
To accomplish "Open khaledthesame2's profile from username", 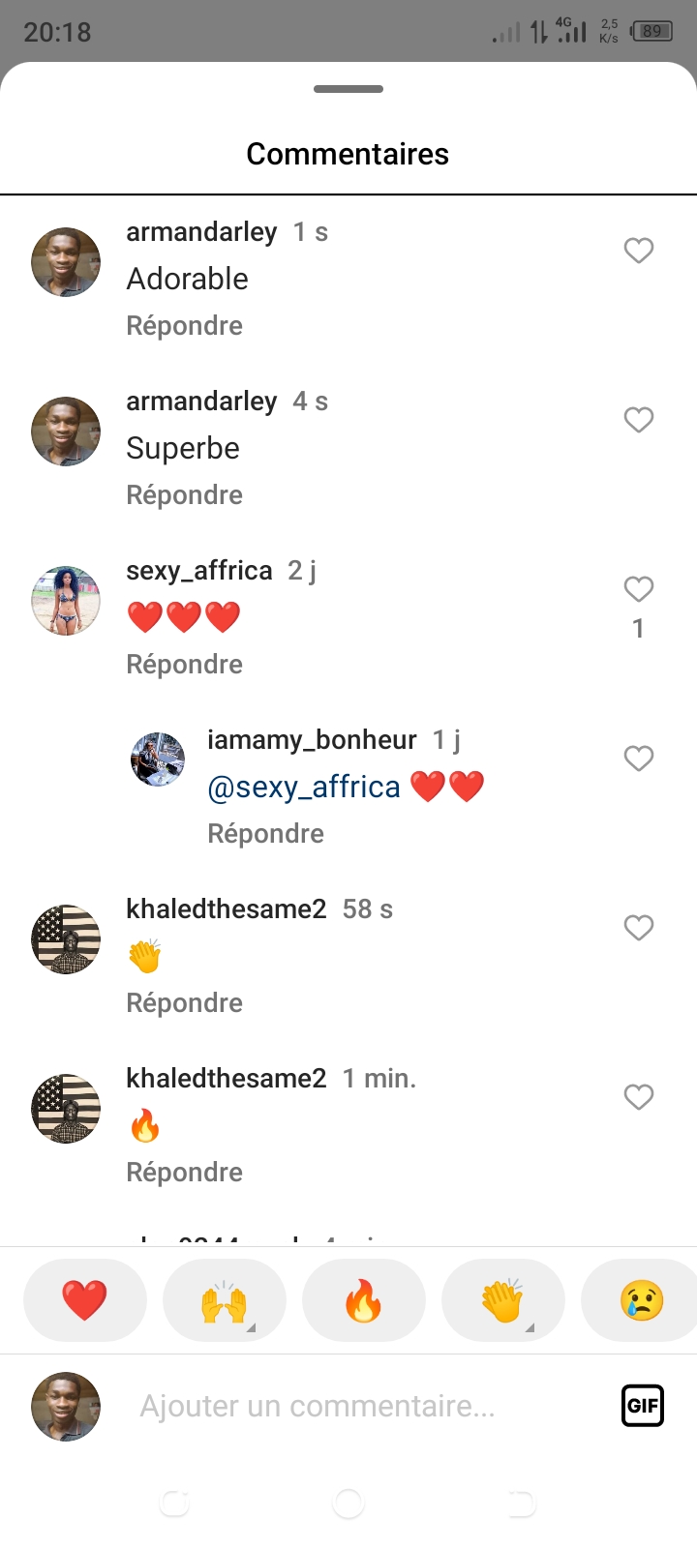I will (226, 909).
